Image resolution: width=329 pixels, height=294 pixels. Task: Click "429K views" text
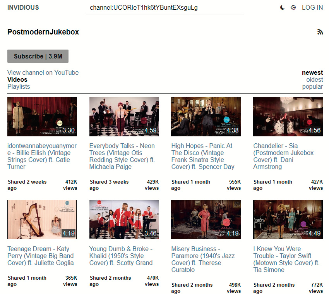(152, 185)
